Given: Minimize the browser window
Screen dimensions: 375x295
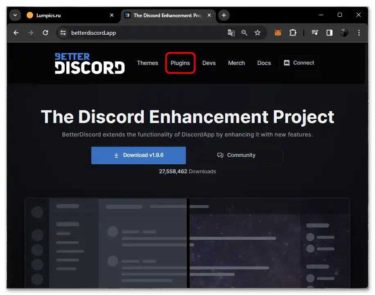Looking at the screenshot, I should (x=321, y=15).
